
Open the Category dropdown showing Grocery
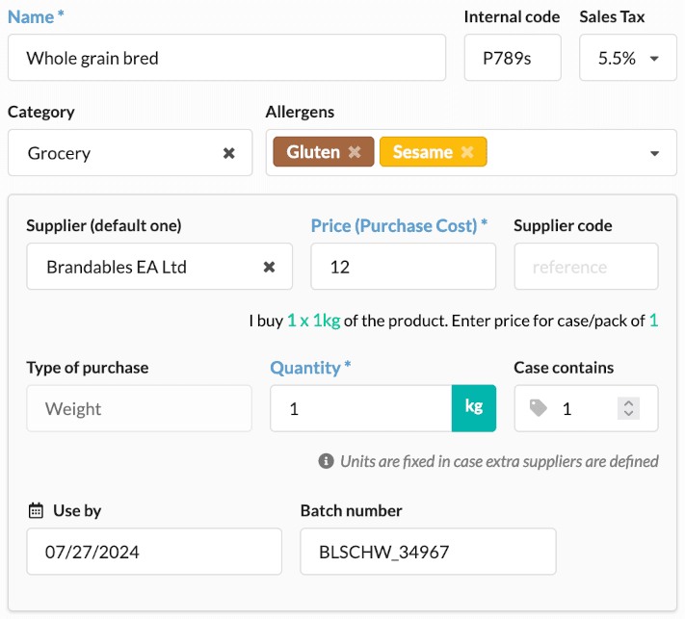click(x=130, y=153)
